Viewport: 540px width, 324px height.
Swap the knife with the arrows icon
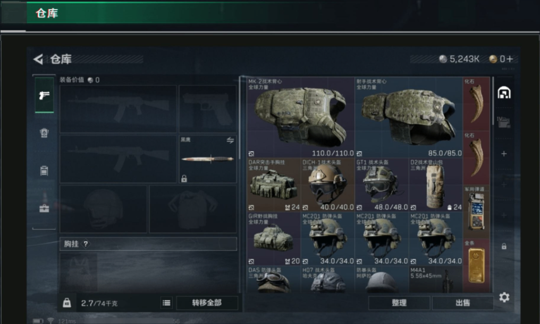coord(230,140)
